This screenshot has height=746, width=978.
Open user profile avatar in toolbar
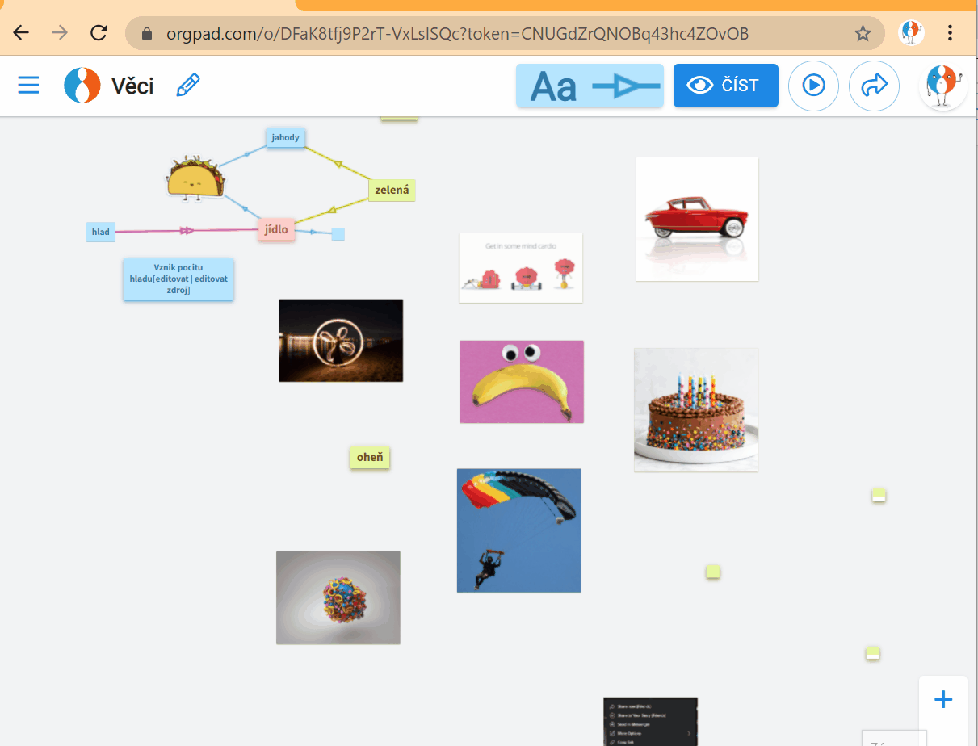[x=942, y=86]
